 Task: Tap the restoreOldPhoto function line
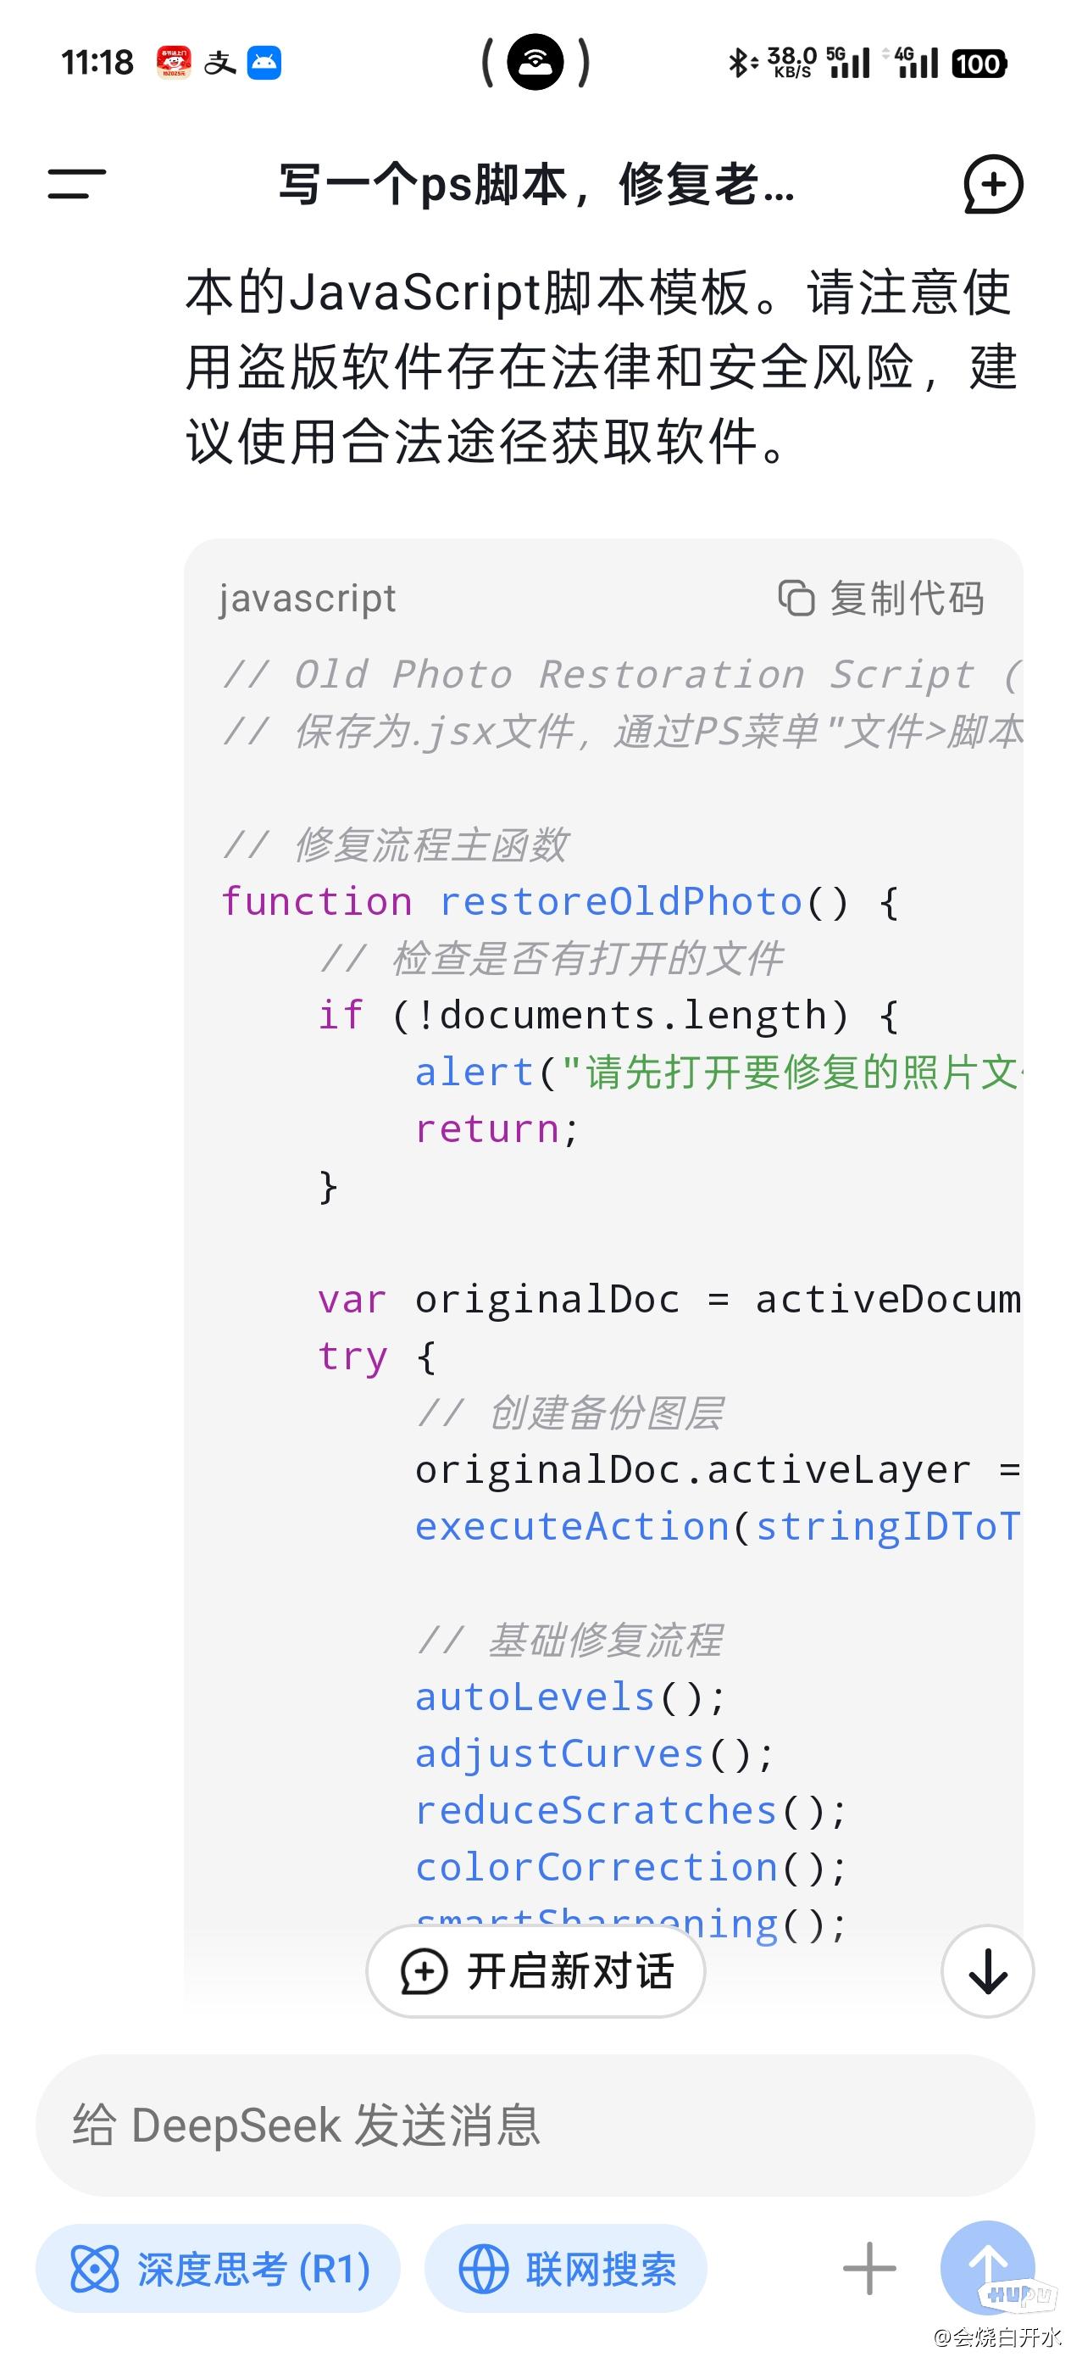pos(560,902)
